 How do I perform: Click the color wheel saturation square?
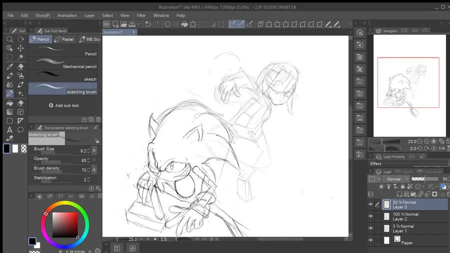click(x=65, y=225)
